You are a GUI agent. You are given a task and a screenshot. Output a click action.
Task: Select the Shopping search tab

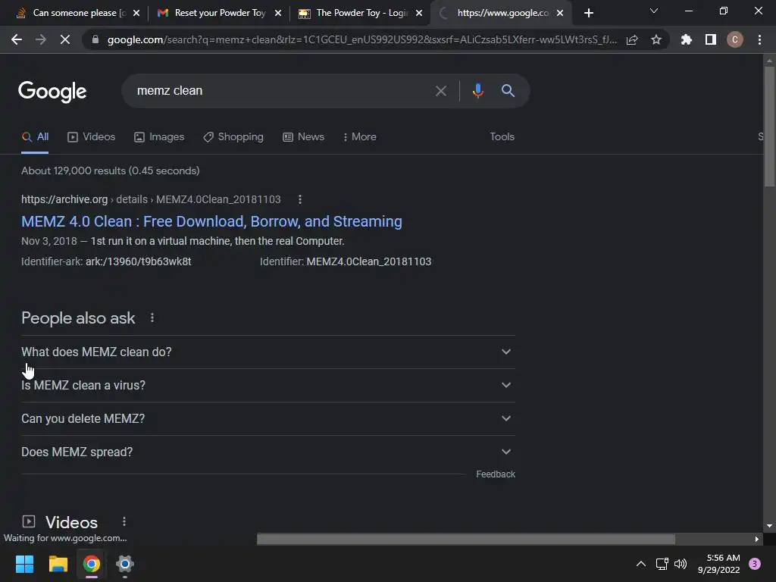tap(233, 137)
